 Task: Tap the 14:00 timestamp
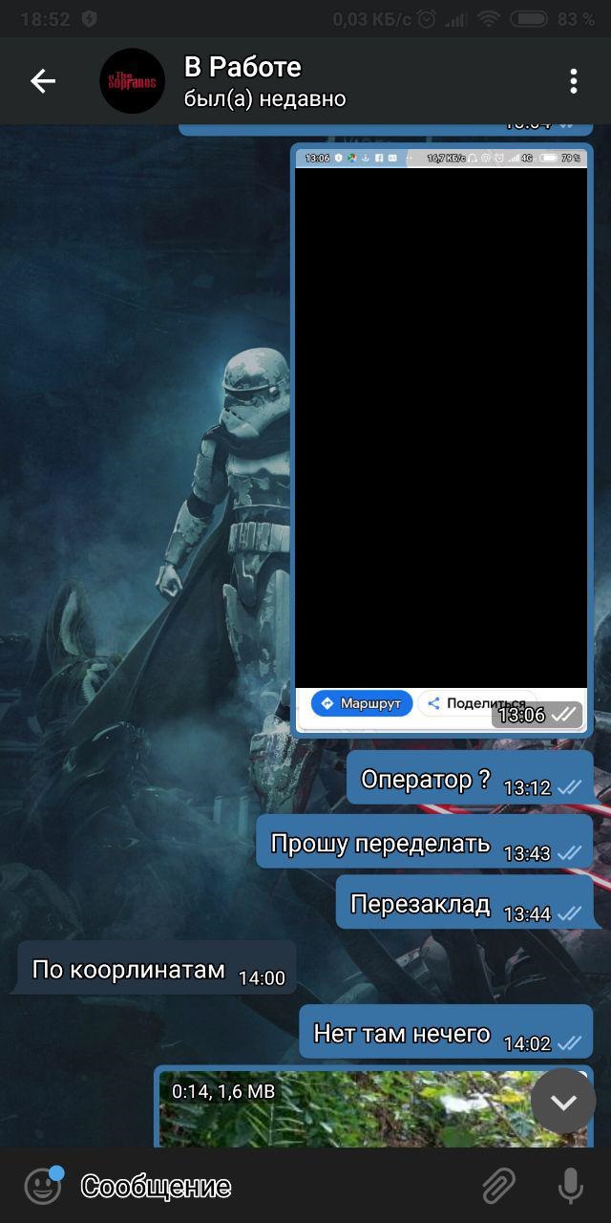262,977
